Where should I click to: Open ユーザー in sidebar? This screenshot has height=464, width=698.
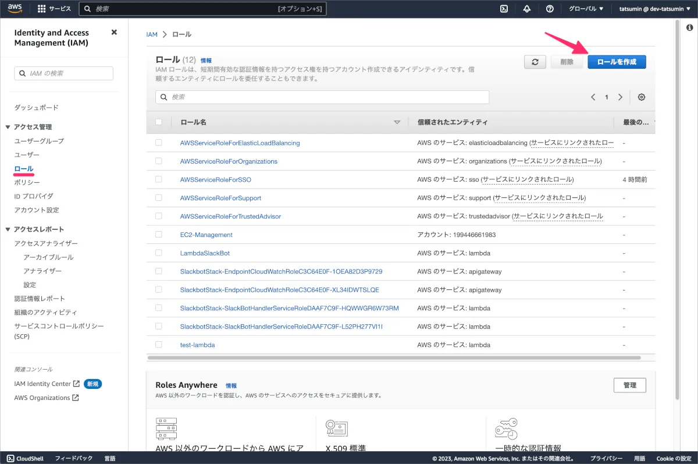[27, 155]
